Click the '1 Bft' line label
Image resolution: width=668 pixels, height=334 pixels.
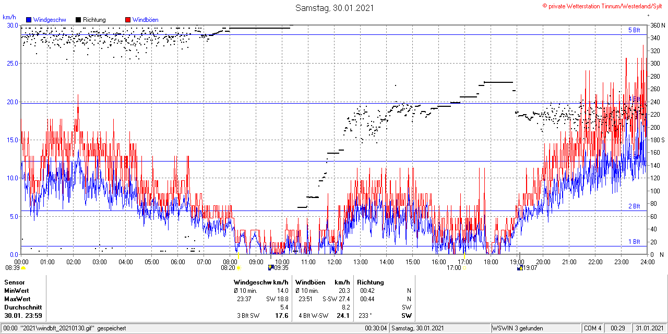point(634,242)
